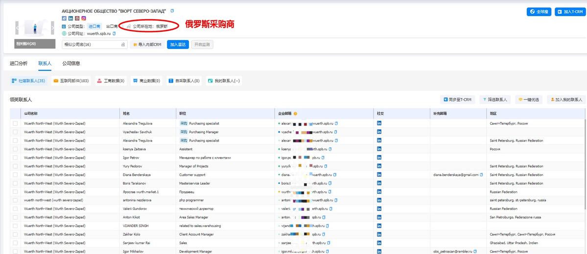The image size is (587, 254).
Task: Copy Vyacheslav Savchuk's company email
Action: 336,132
